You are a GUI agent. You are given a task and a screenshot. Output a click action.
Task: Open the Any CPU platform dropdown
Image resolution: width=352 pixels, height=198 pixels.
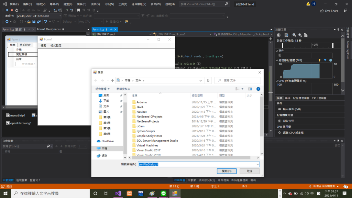click(x=102, y=22)
